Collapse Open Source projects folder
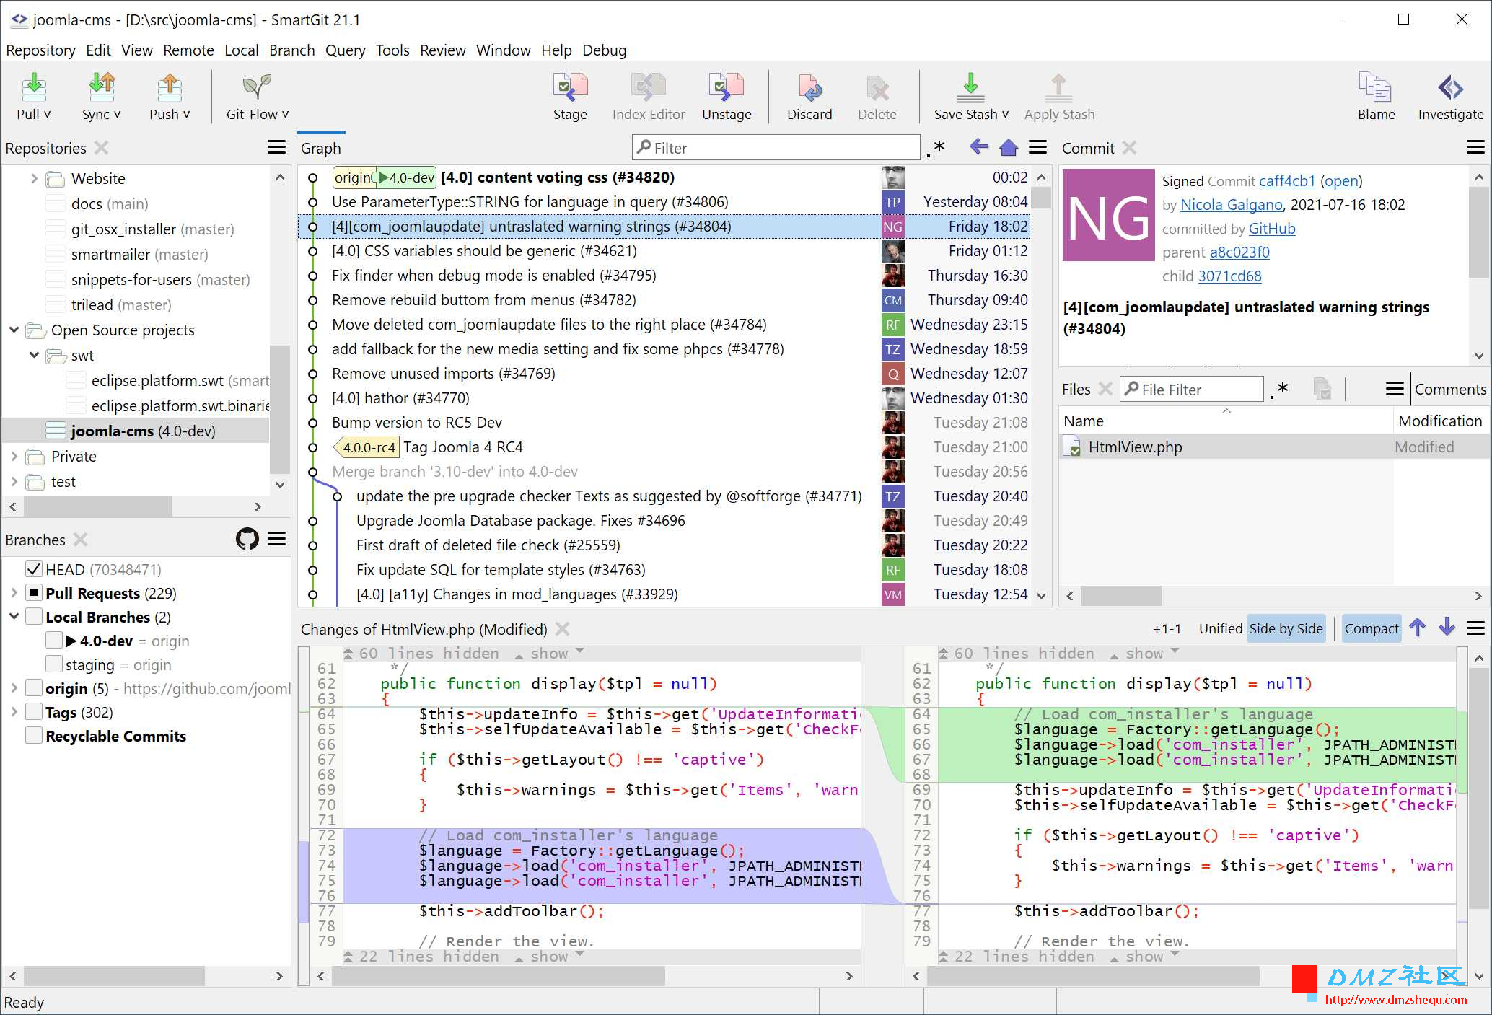This screenshot has width=1492, height=1015. [x=14, y=330]
